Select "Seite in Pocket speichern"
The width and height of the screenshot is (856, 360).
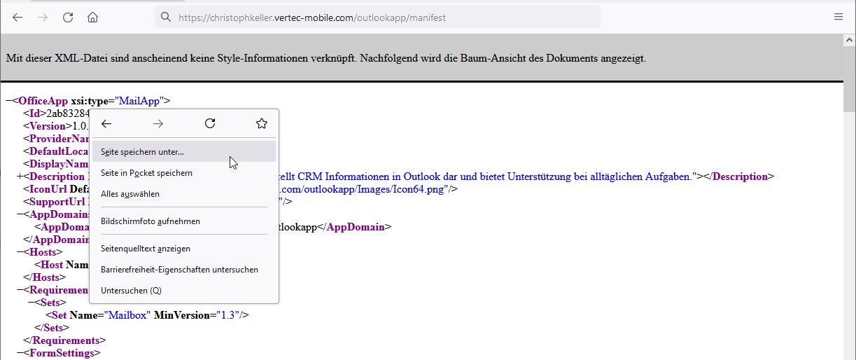(146, 173)
